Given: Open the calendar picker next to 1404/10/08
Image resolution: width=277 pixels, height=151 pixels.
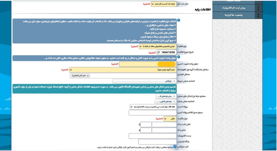Looking at the screenshot, I should (x=159, y=52).
